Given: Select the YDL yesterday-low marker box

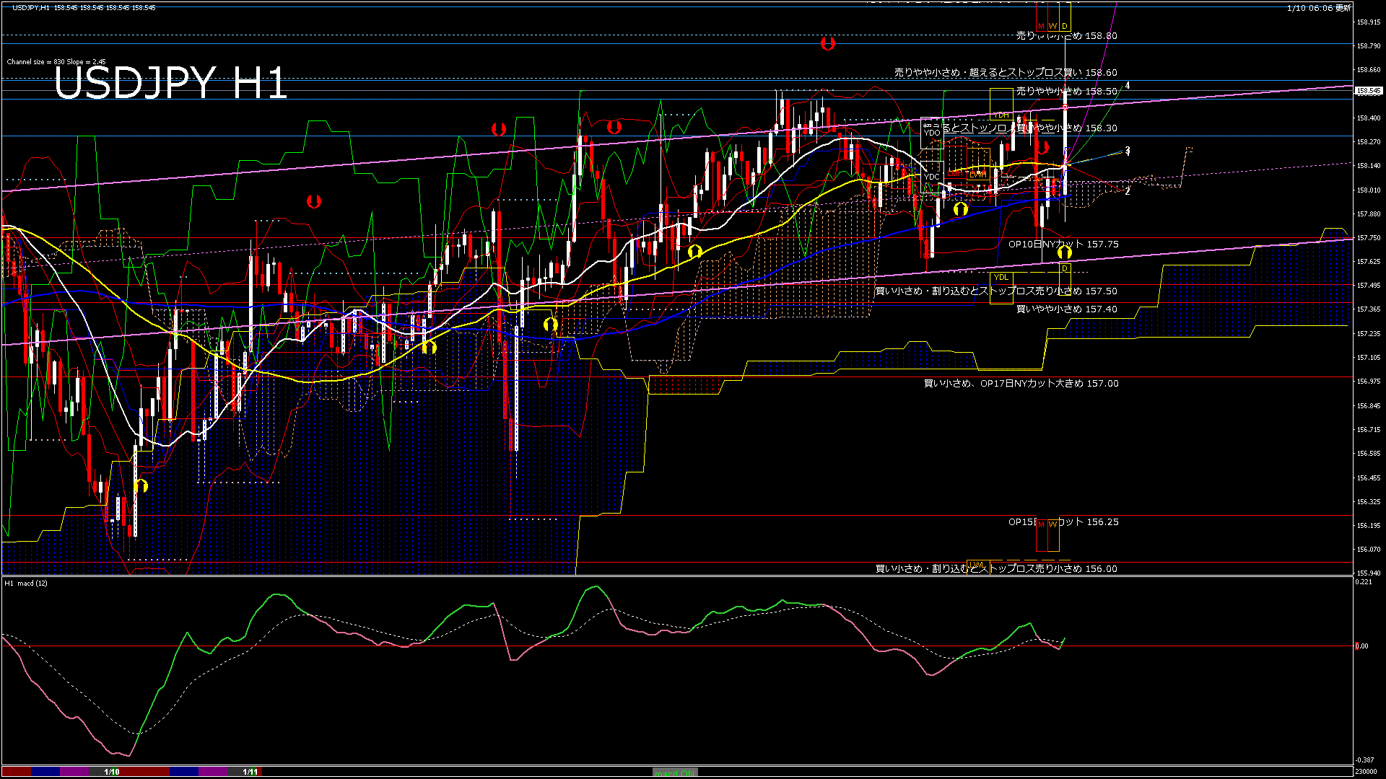Looking at the screenshot, I should coord(1001,278).
